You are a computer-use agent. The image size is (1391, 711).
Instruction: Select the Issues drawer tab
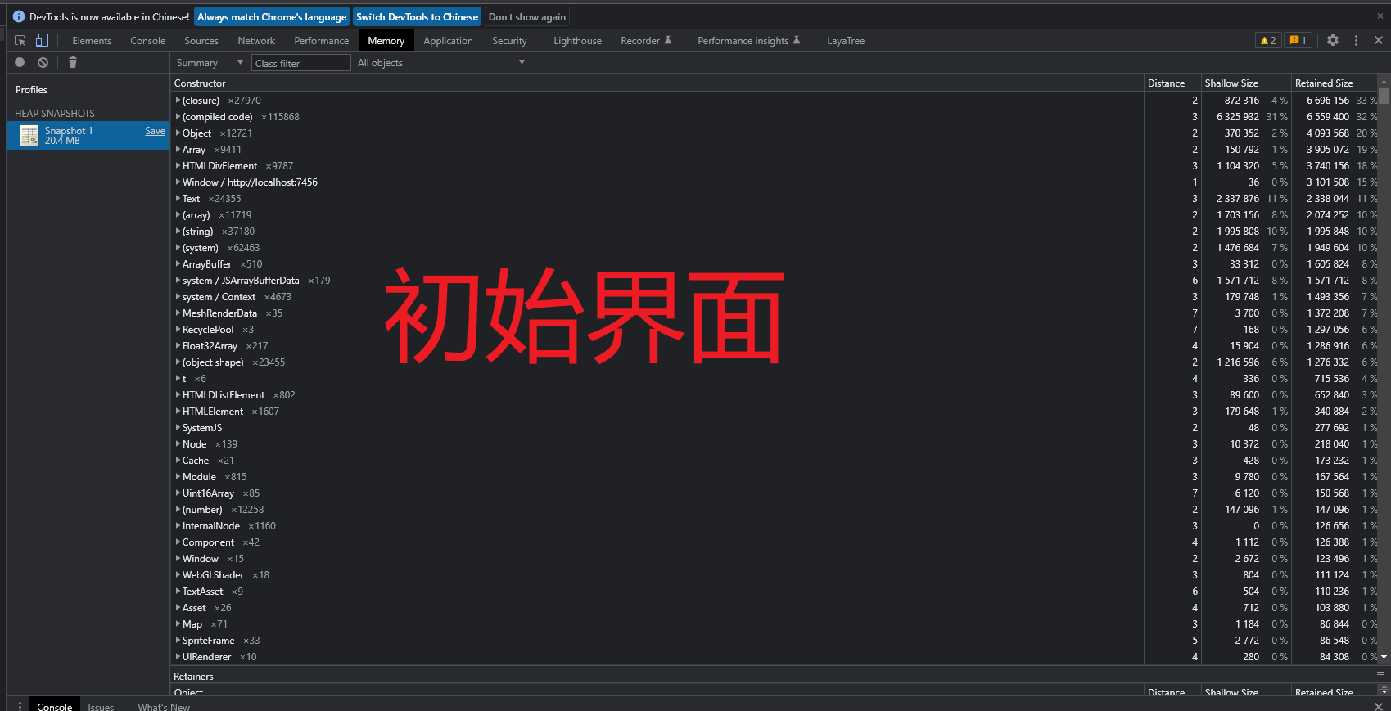[x=101, y=706]
